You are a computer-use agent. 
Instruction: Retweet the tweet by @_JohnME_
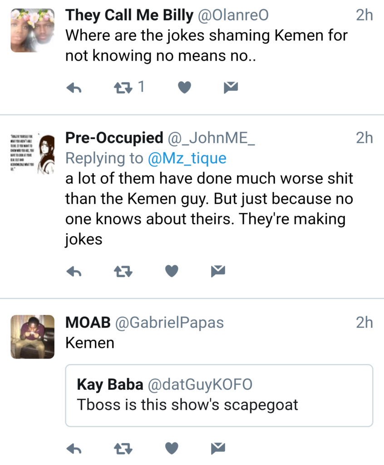123,272
